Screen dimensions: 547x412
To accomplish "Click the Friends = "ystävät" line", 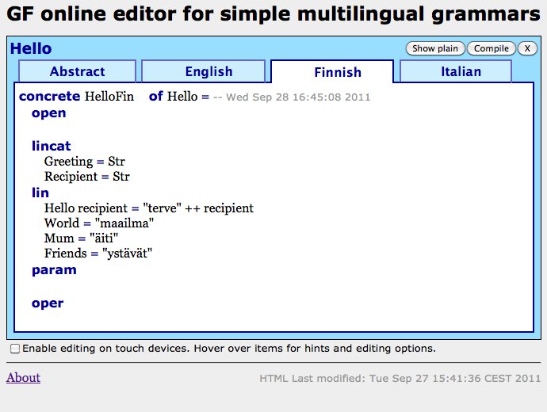I will click(98, 254).
